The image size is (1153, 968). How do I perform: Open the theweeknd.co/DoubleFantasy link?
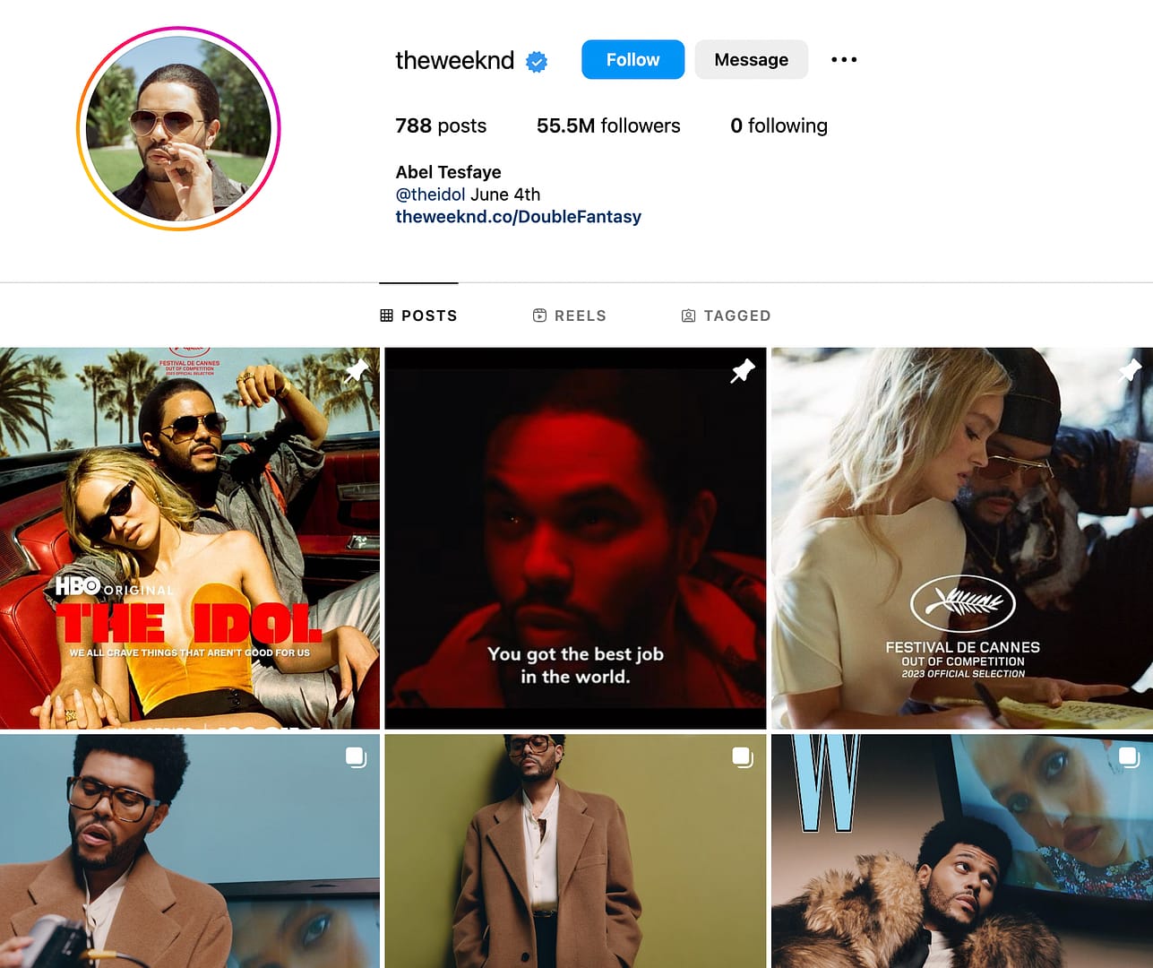(518, 217)
